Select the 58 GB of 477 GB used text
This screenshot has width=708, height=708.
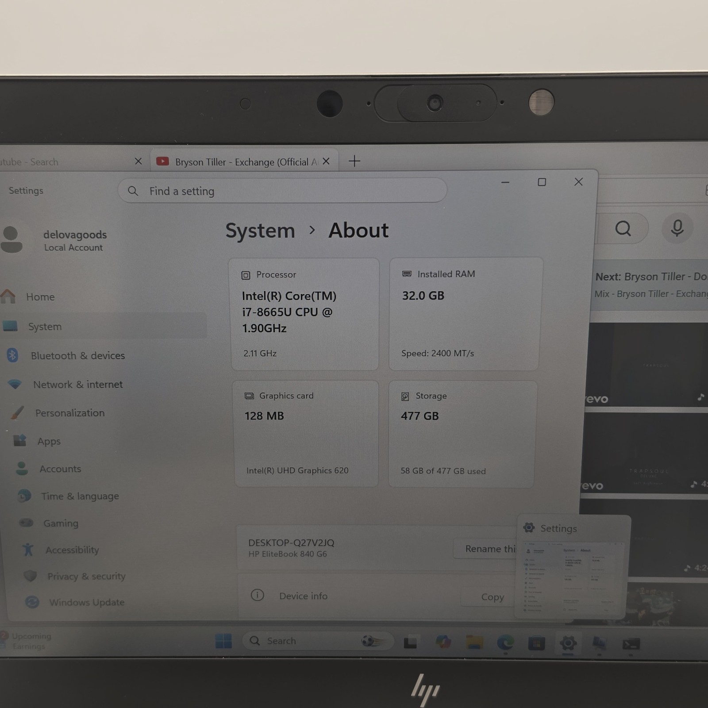click(x=443, y=471)
